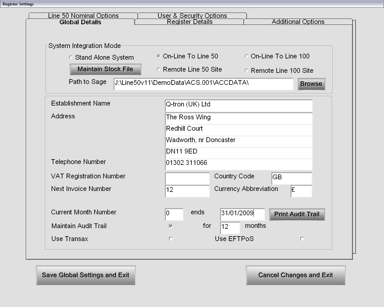The image size is (384, 307).
Task: Click month end date field 31/01/2009
Action: (242, 215)
